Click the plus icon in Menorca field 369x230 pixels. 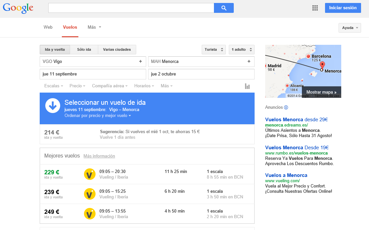249,61
